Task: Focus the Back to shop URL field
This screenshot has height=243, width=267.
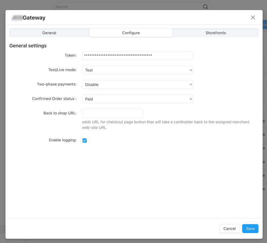Action: [x=112, y=113]
